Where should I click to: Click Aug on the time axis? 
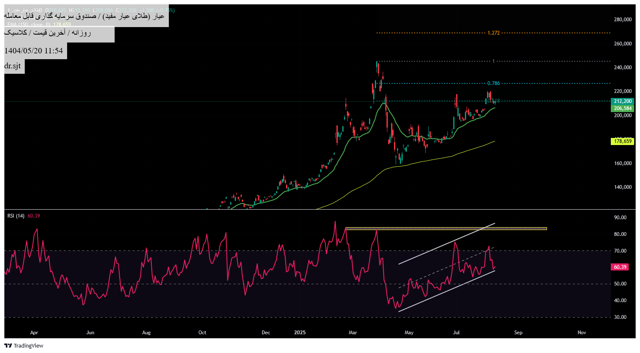point(146,333)
